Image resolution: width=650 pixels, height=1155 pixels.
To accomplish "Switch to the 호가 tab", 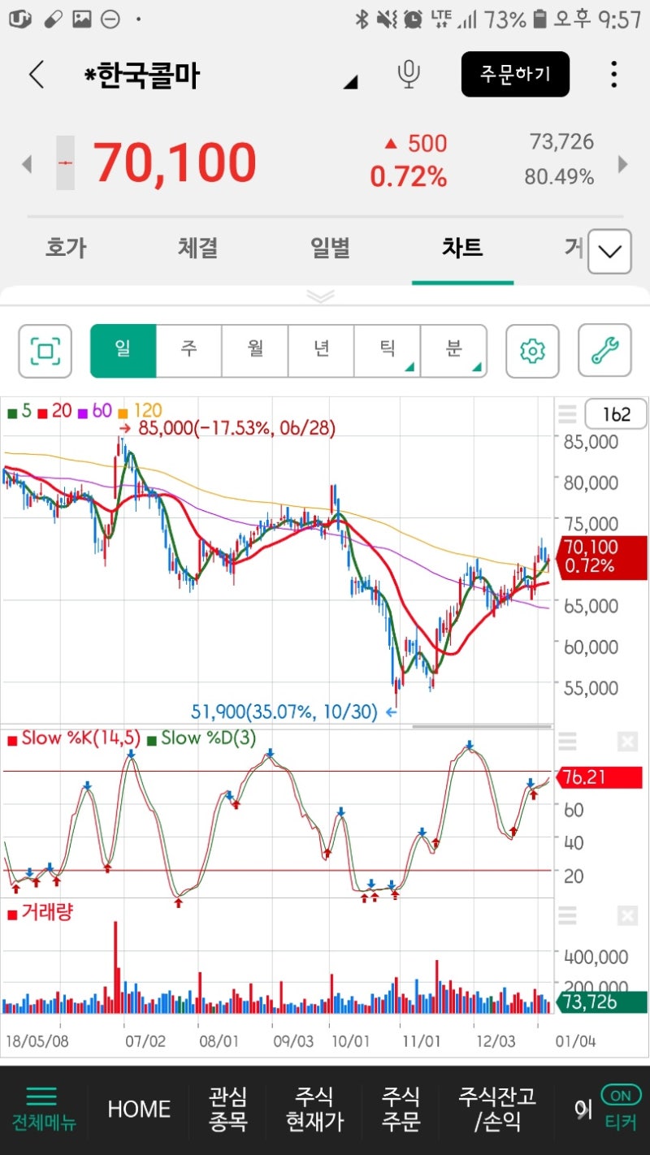I will pyautogui.click(x=66, y=248).
